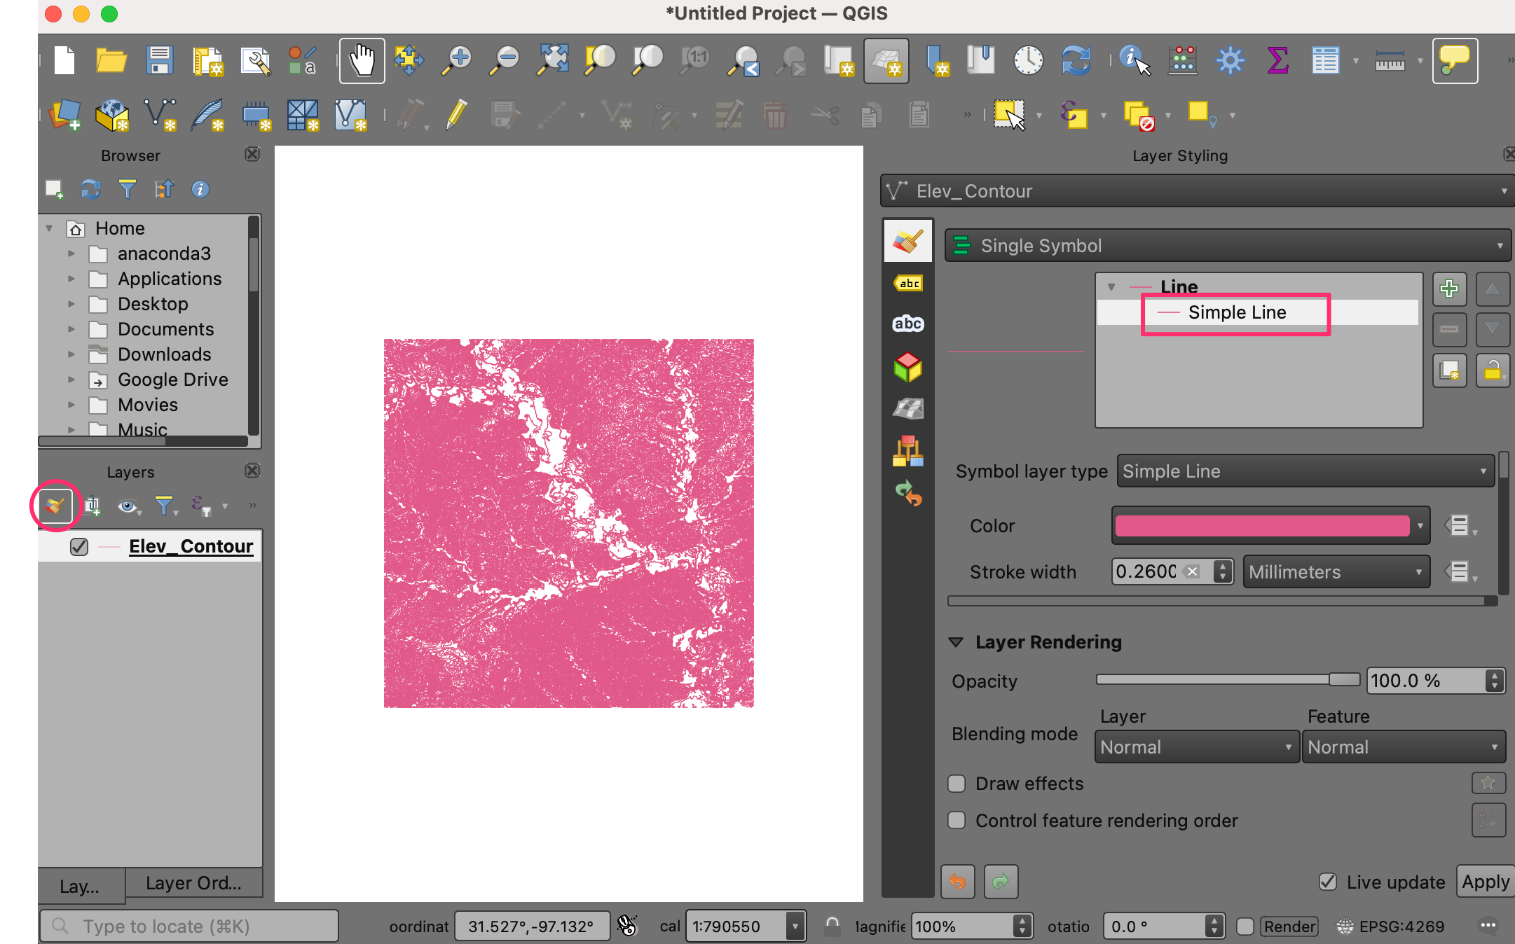
Task: Click the Apply button
Action: [x=1485, y=882]
